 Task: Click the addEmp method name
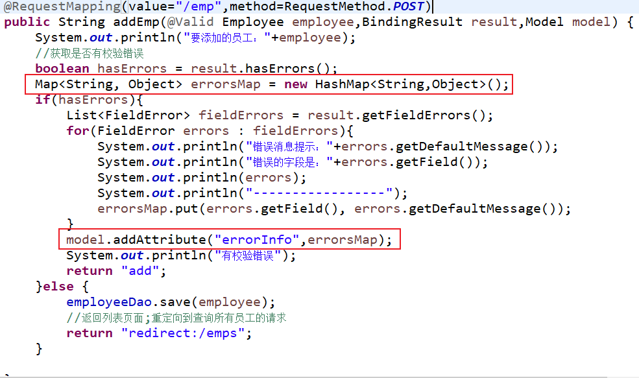(x=136, y=22)
